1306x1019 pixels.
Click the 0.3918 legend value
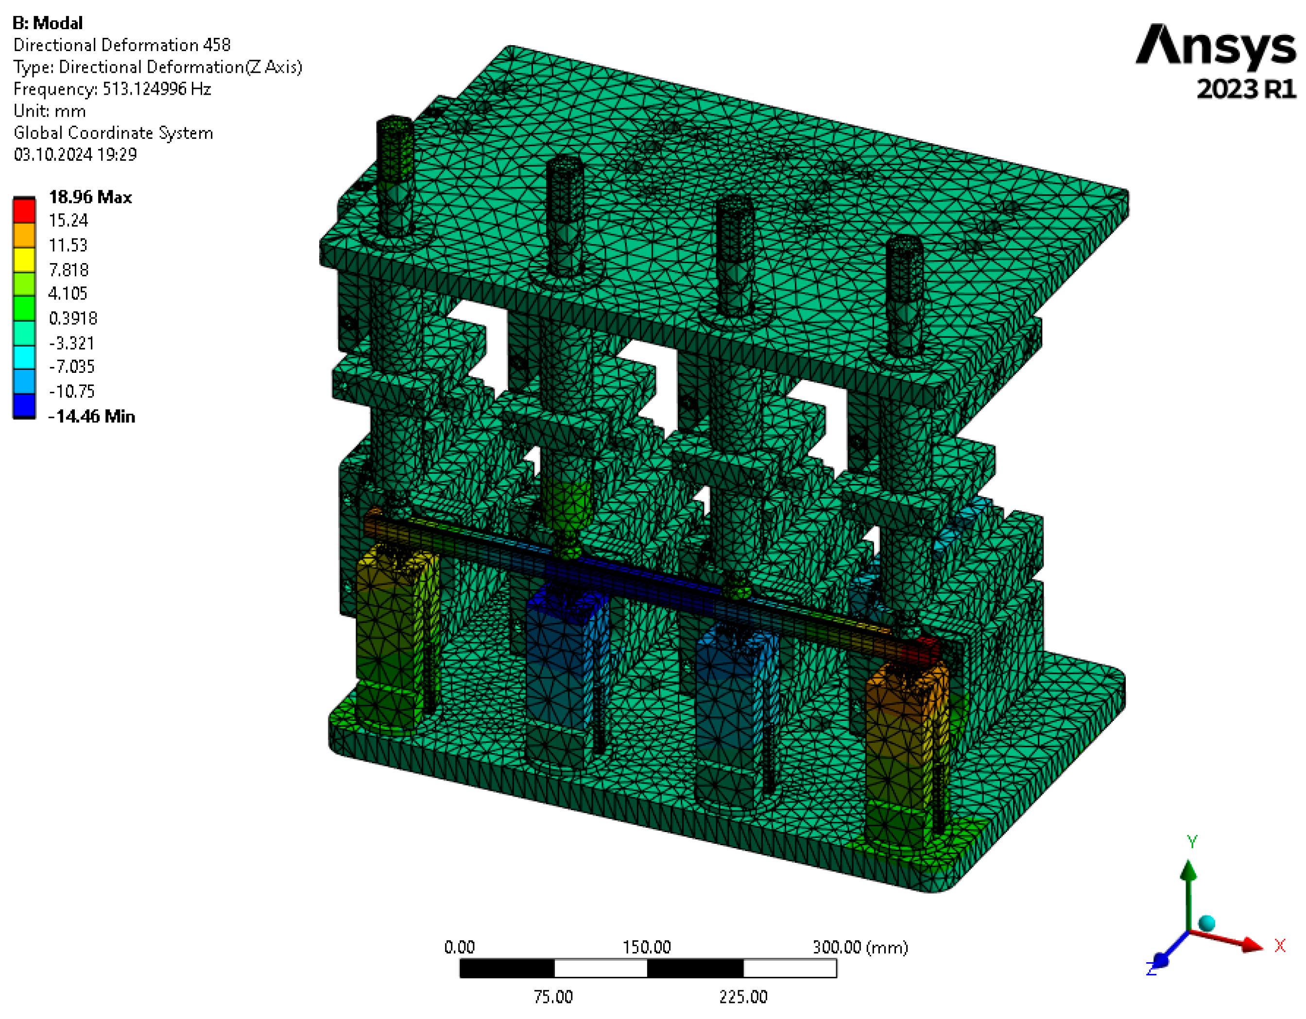[x=73, y=318]
